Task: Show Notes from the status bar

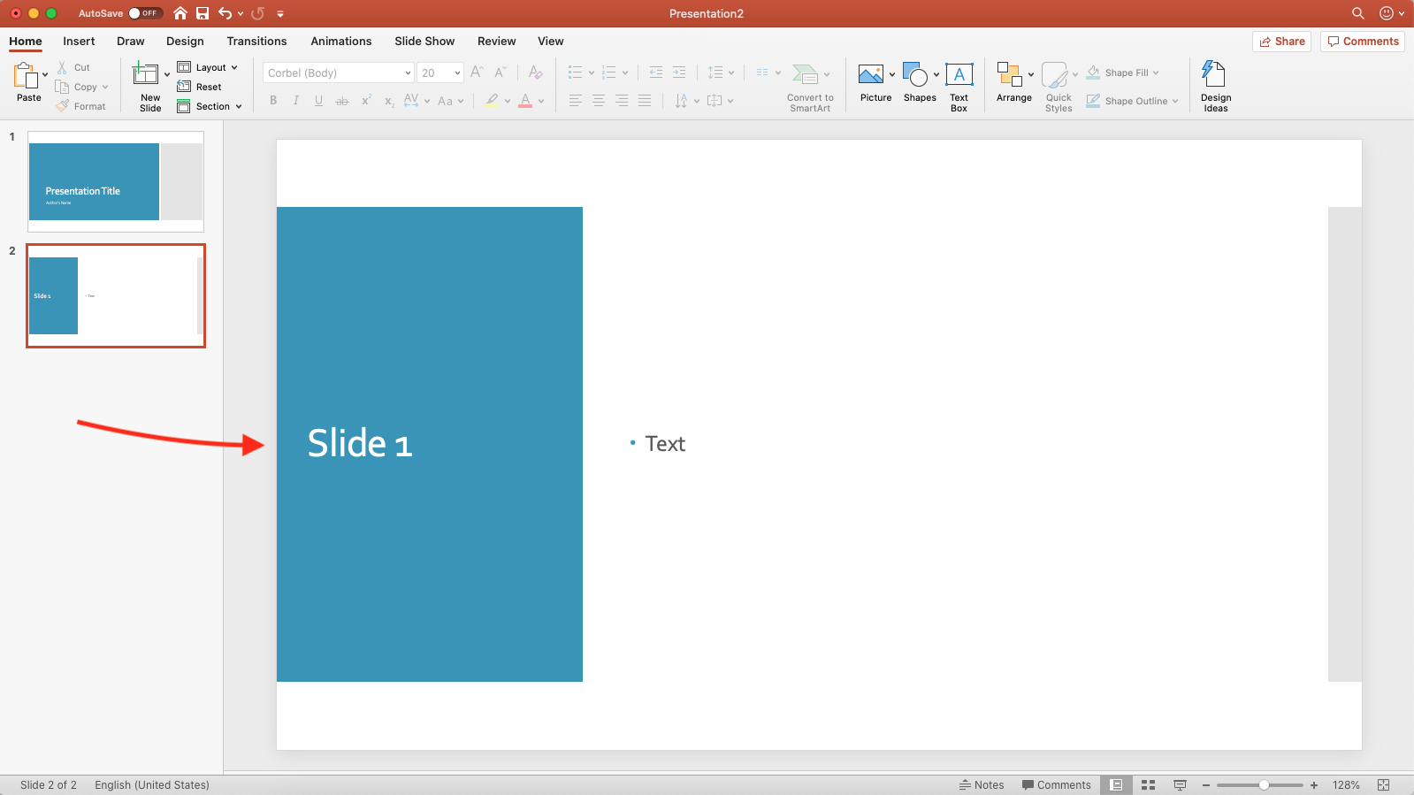Action: 982,785
